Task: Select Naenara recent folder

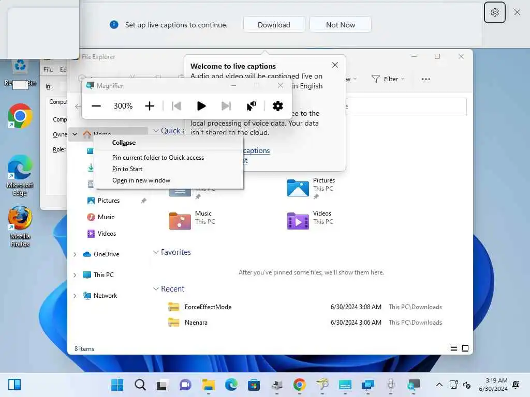Action: (196, 323)
